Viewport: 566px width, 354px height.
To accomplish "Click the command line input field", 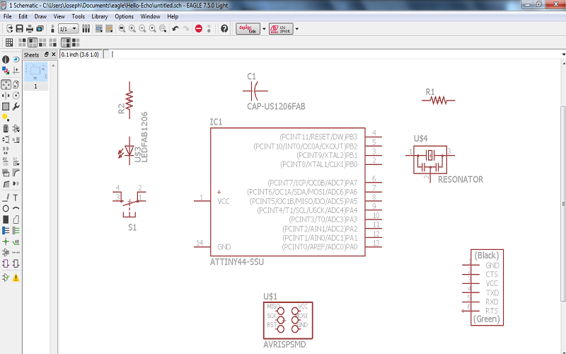I will [x=334, y=55].
